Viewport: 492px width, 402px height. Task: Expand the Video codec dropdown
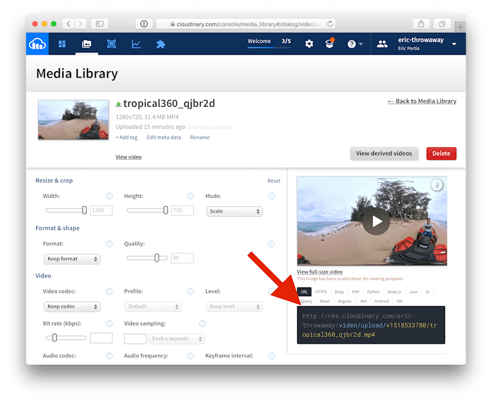coord(72,306)
